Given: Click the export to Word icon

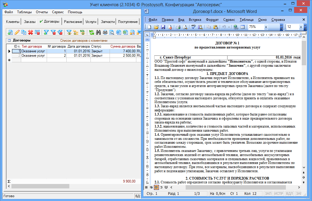Looking at the screenshot, I should (x=119, y=32).
